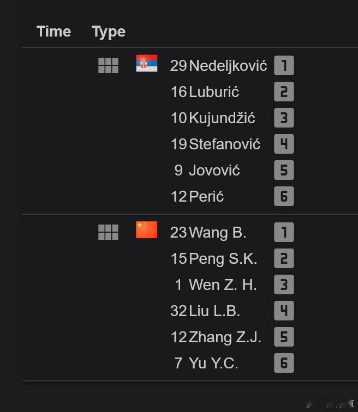
Task: Click the Type column header
Action: 109,32
